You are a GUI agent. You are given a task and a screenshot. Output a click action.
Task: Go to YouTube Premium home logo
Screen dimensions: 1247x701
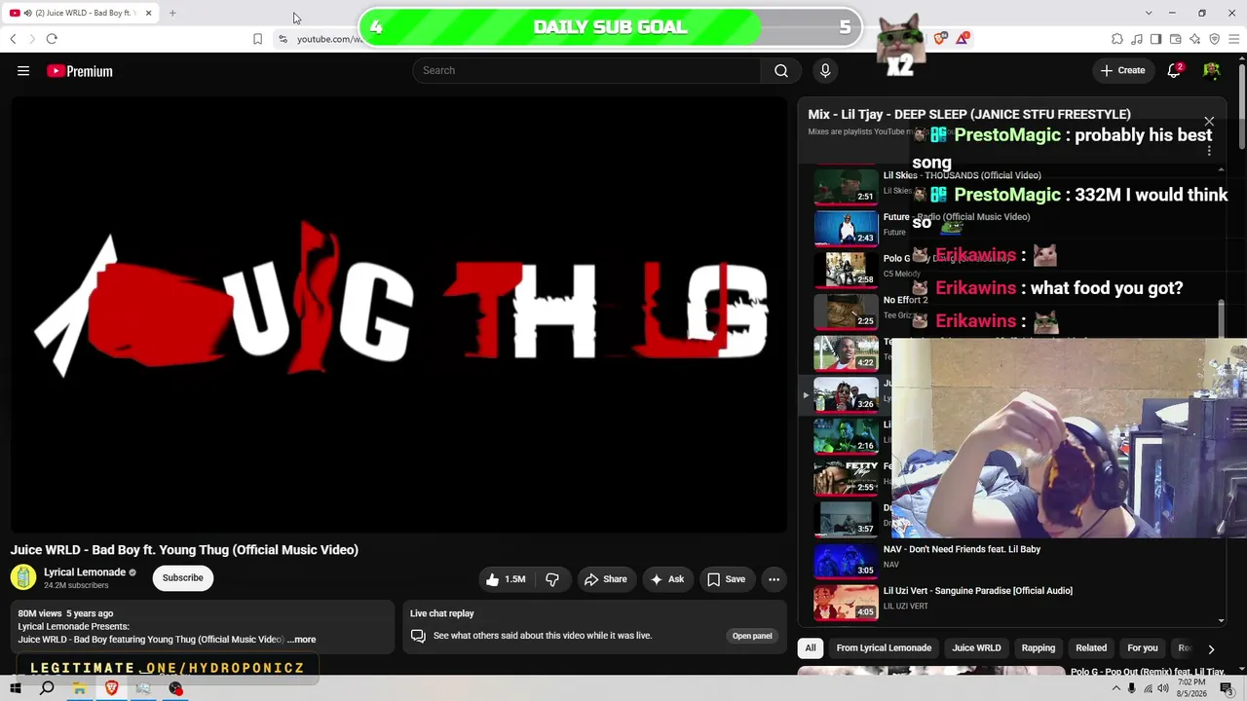[80, 71]
